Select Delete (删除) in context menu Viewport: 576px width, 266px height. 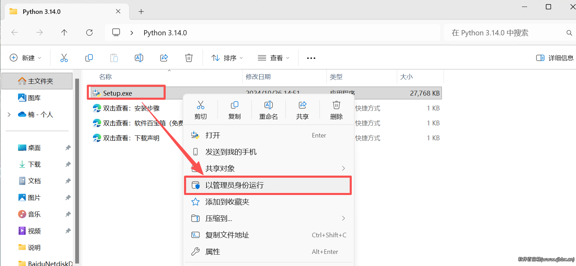(x=337, y=110)
